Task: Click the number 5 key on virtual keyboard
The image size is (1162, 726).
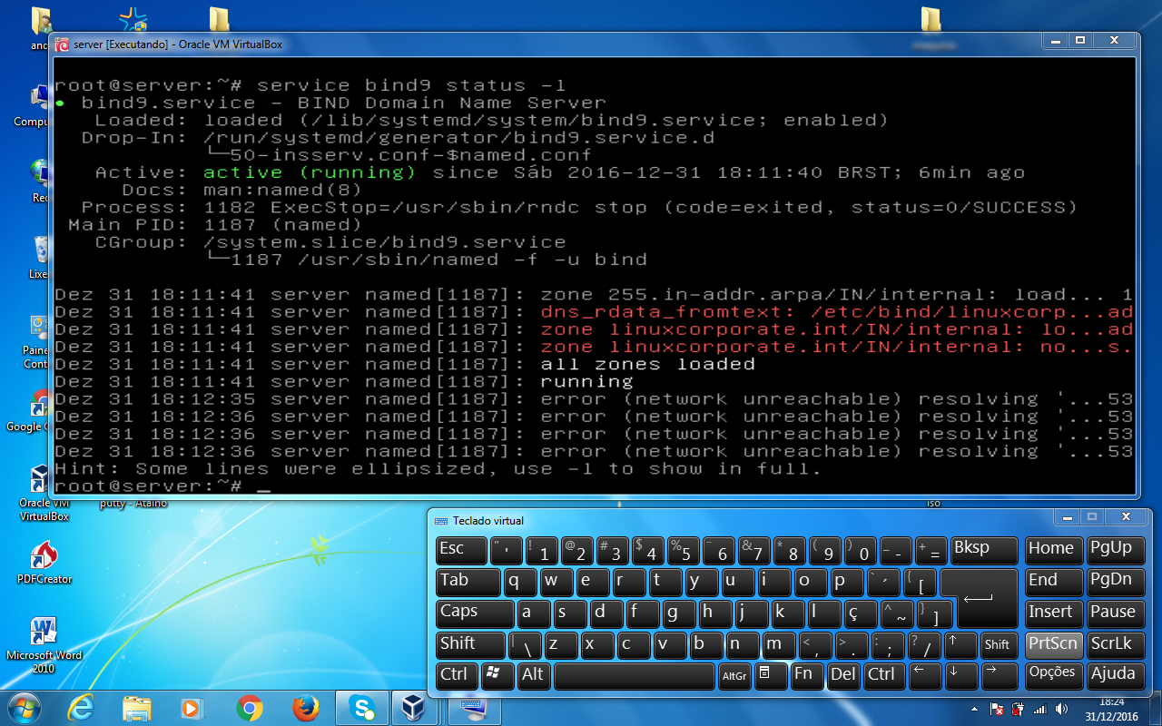Action: pyautogui.click(x=684, y=551)
